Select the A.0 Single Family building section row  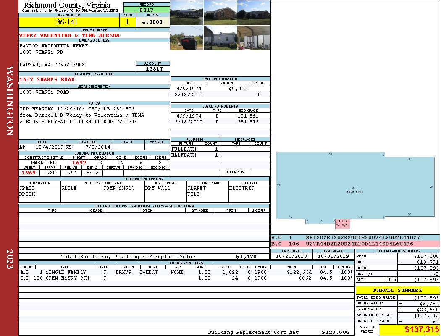[x=186, y=272]
